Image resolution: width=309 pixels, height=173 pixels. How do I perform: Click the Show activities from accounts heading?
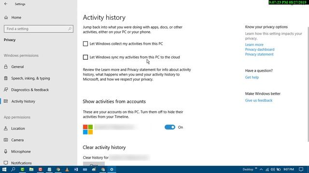pyautogui.click(x=114, y=101)
